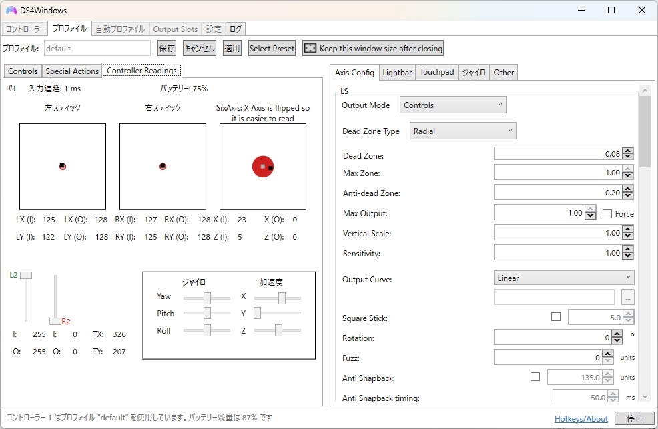This screenshot has width=658, height=429.
Task: Click the SixAxis position display
Action: (263, 167)
